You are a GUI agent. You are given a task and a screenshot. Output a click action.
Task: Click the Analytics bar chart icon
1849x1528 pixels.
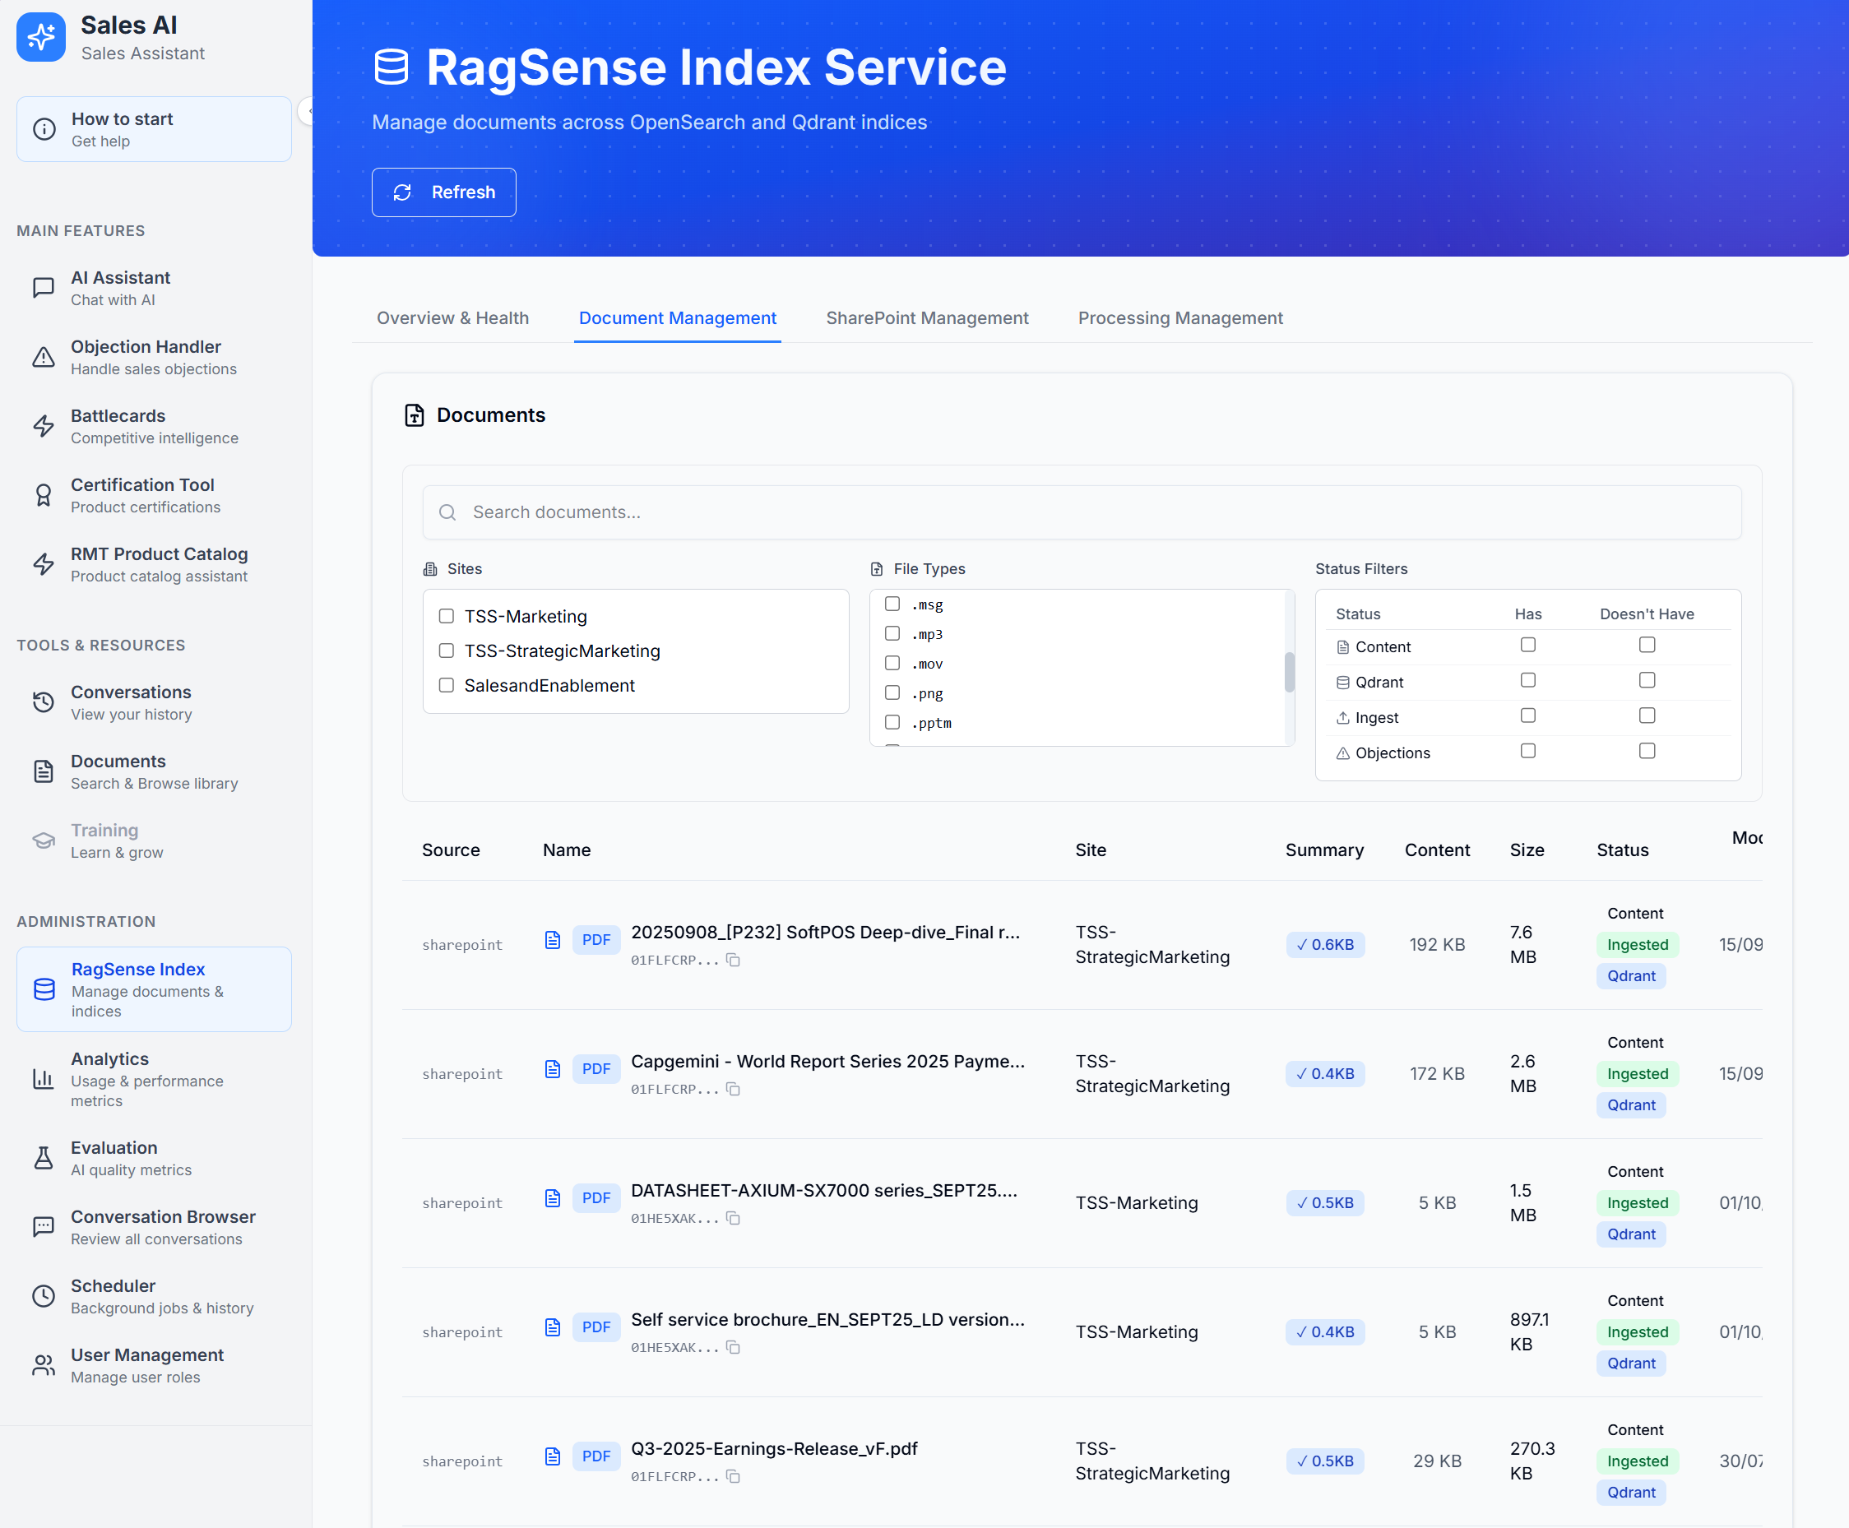click(43, 1079)
